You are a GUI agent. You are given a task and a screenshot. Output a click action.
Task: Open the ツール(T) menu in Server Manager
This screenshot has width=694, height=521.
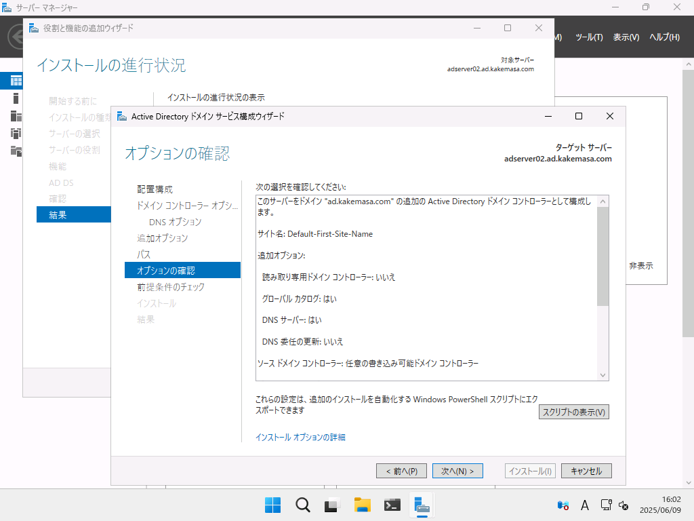(x=589, y=37)
